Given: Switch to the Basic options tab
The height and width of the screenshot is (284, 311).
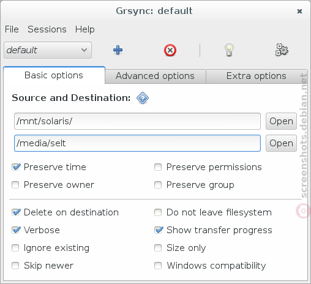Looking at the screenshot, I should [x=54, y=75].
